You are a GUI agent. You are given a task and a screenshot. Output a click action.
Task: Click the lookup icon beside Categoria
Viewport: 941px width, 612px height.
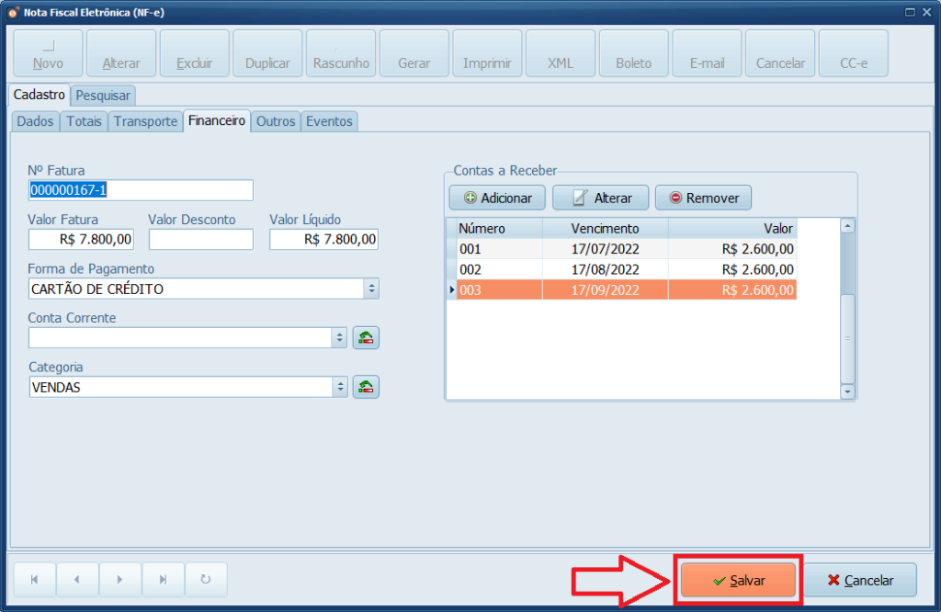(x=366, y=387)
